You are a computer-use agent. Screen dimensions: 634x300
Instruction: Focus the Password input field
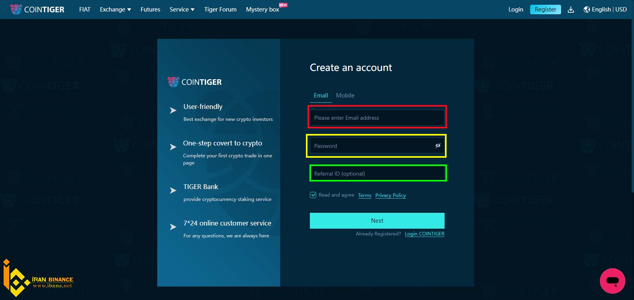[x=377, y=146]
